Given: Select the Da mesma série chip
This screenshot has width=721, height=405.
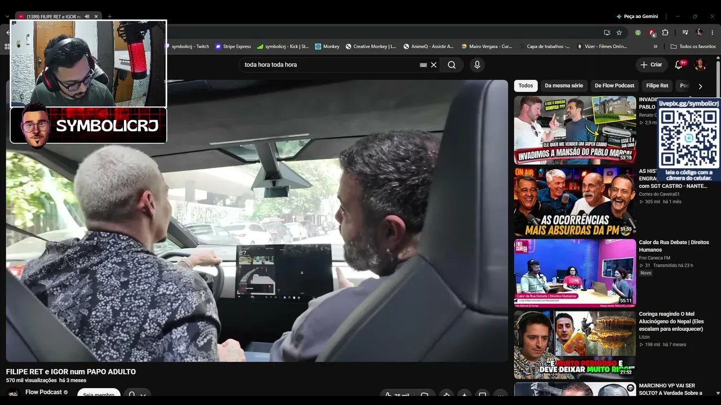Looking at the screenshot, I should coord(564,86).
